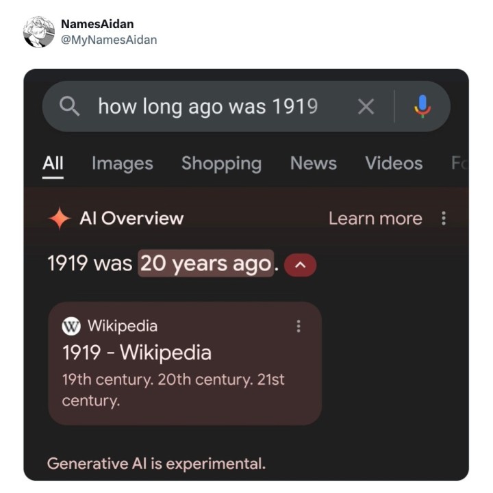The image size is (493, 493).
Task: Open the 1919 - Wikipedia result link
Action: pos(137,353)
